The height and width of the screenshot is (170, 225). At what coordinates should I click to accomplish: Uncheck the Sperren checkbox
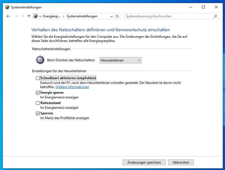(38, 113)
